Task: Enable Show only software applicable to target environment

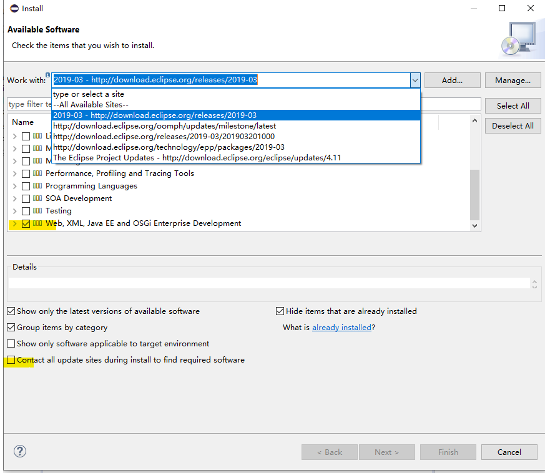Action: point(11,344)
